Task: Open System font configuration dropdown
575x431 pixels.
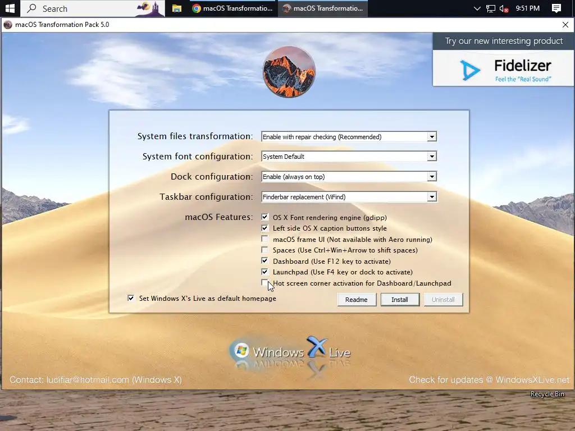Action: click(432, 157)
